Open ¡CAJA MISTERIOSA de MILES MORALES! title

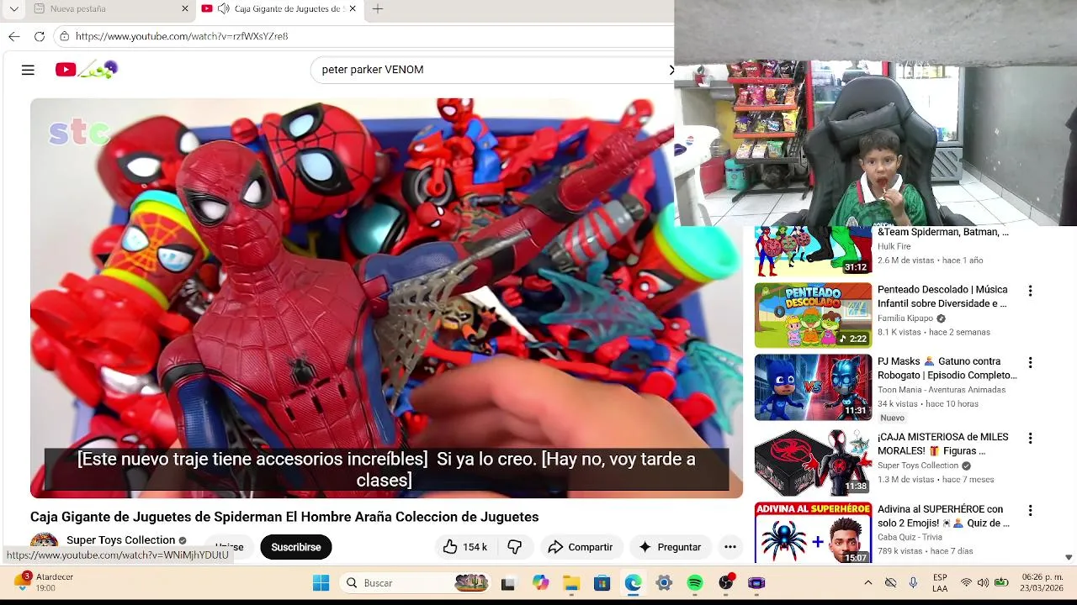point(942,444)
